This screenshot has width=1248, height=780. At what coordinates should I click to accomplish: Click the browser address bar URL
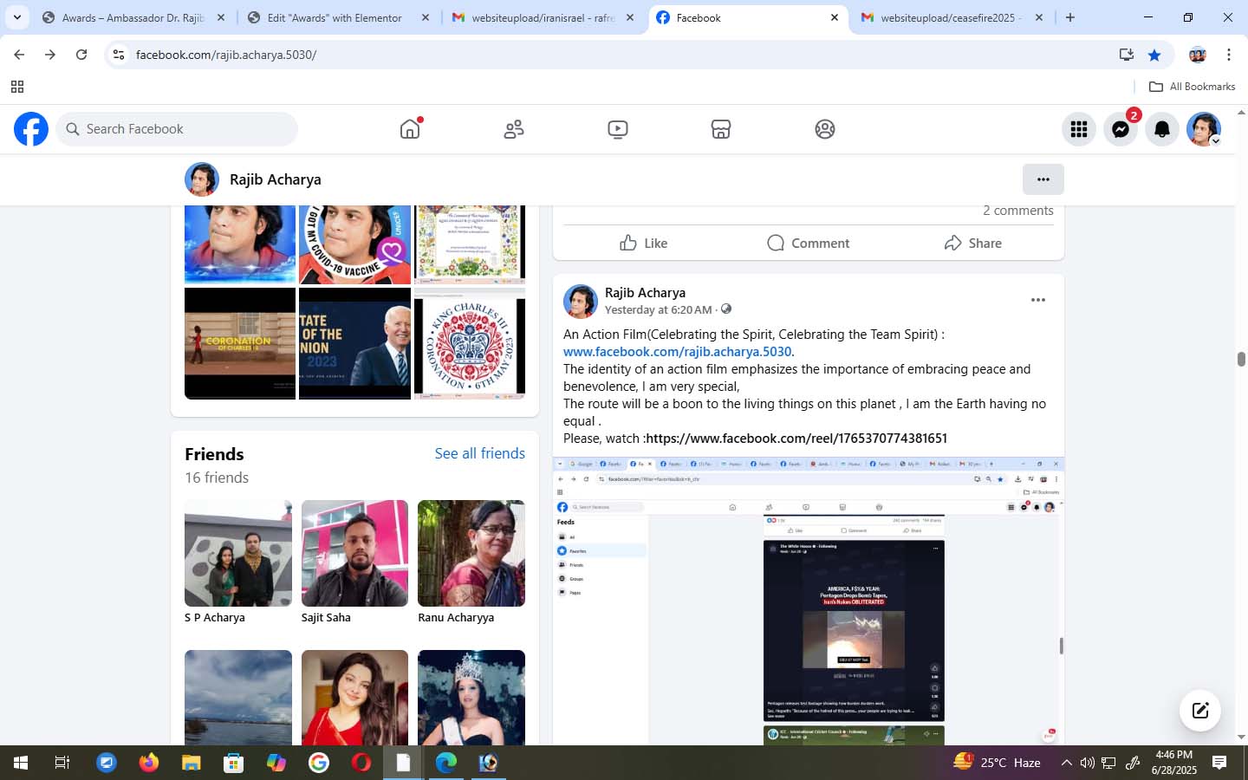(x=225, y=55)
